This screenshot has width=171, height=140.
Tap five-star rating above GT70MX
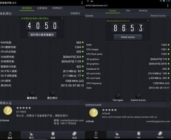23,108
